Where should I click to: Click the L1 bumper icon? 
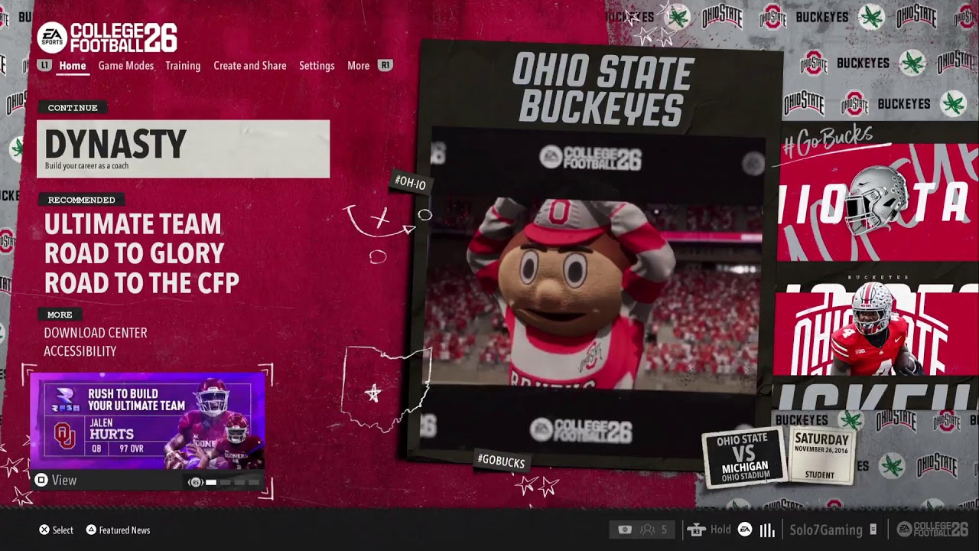(44, 66)
